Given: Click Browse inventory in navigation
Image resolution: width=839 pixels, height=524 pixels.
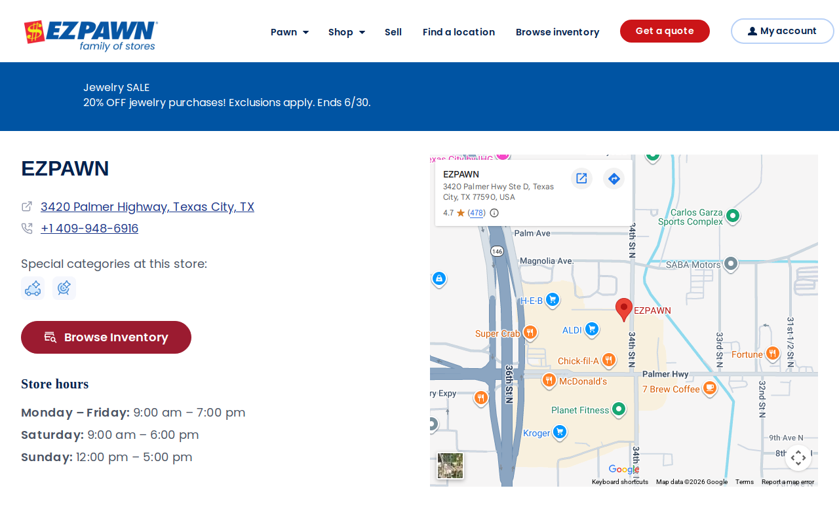Looking at the screenshot, I should click(x=557, y=32).
